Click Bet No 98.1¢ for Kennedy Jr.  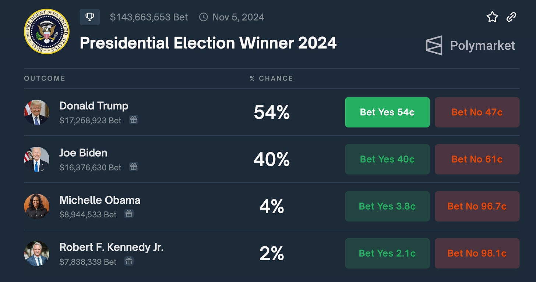pyautogui.click(x=477, y=253)
